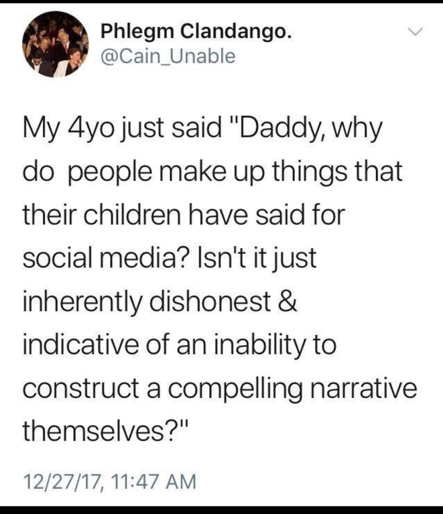Click the time 11:47 AM text

153,481
